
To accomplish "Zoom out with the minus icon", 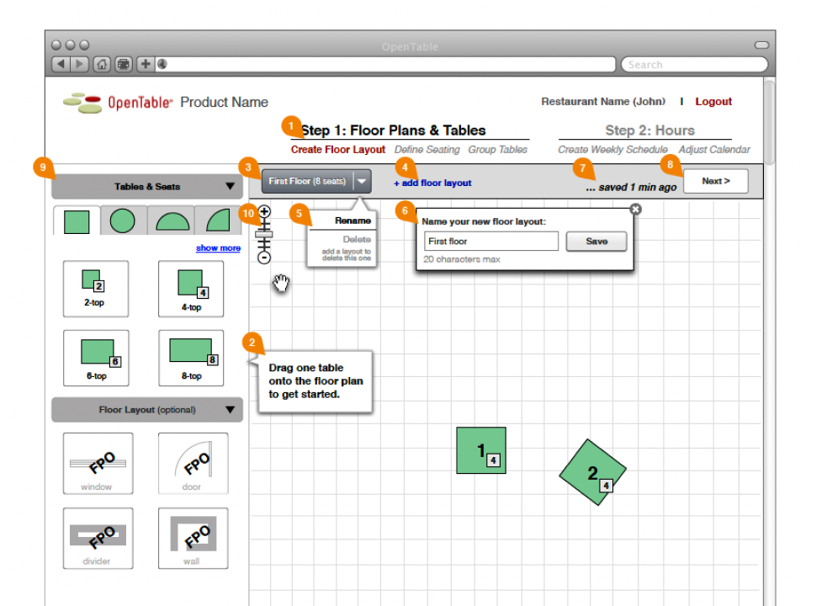I will pyautogui.click(x=264, y=258).
